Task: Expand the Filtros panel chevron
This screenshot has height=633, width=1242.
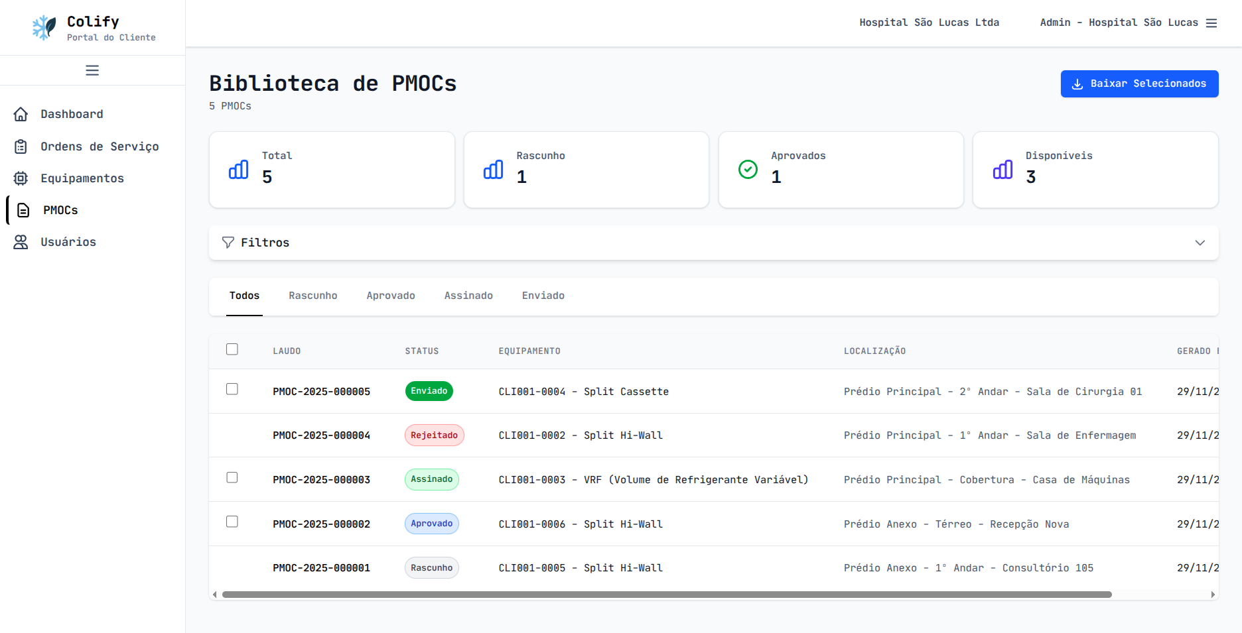Action: click(1200, 243)
